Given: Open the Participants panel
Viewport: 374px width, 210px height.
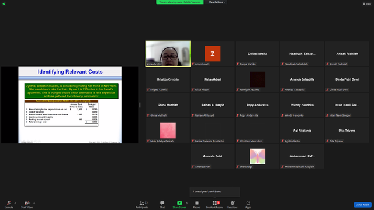Looking at the screenshot, I should coord(142,204).
